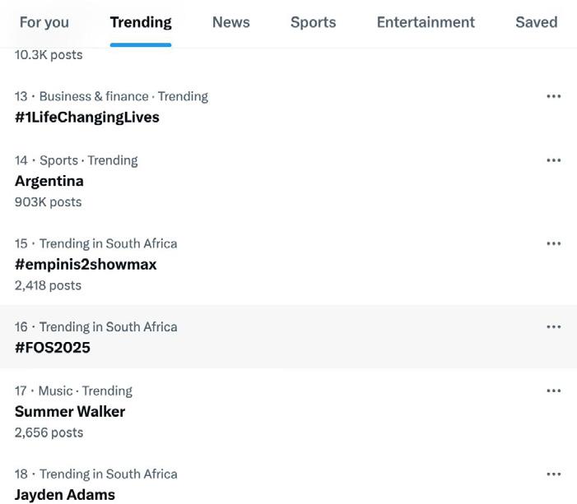Open more options for #FOS2025 trend

click(553, 326)
